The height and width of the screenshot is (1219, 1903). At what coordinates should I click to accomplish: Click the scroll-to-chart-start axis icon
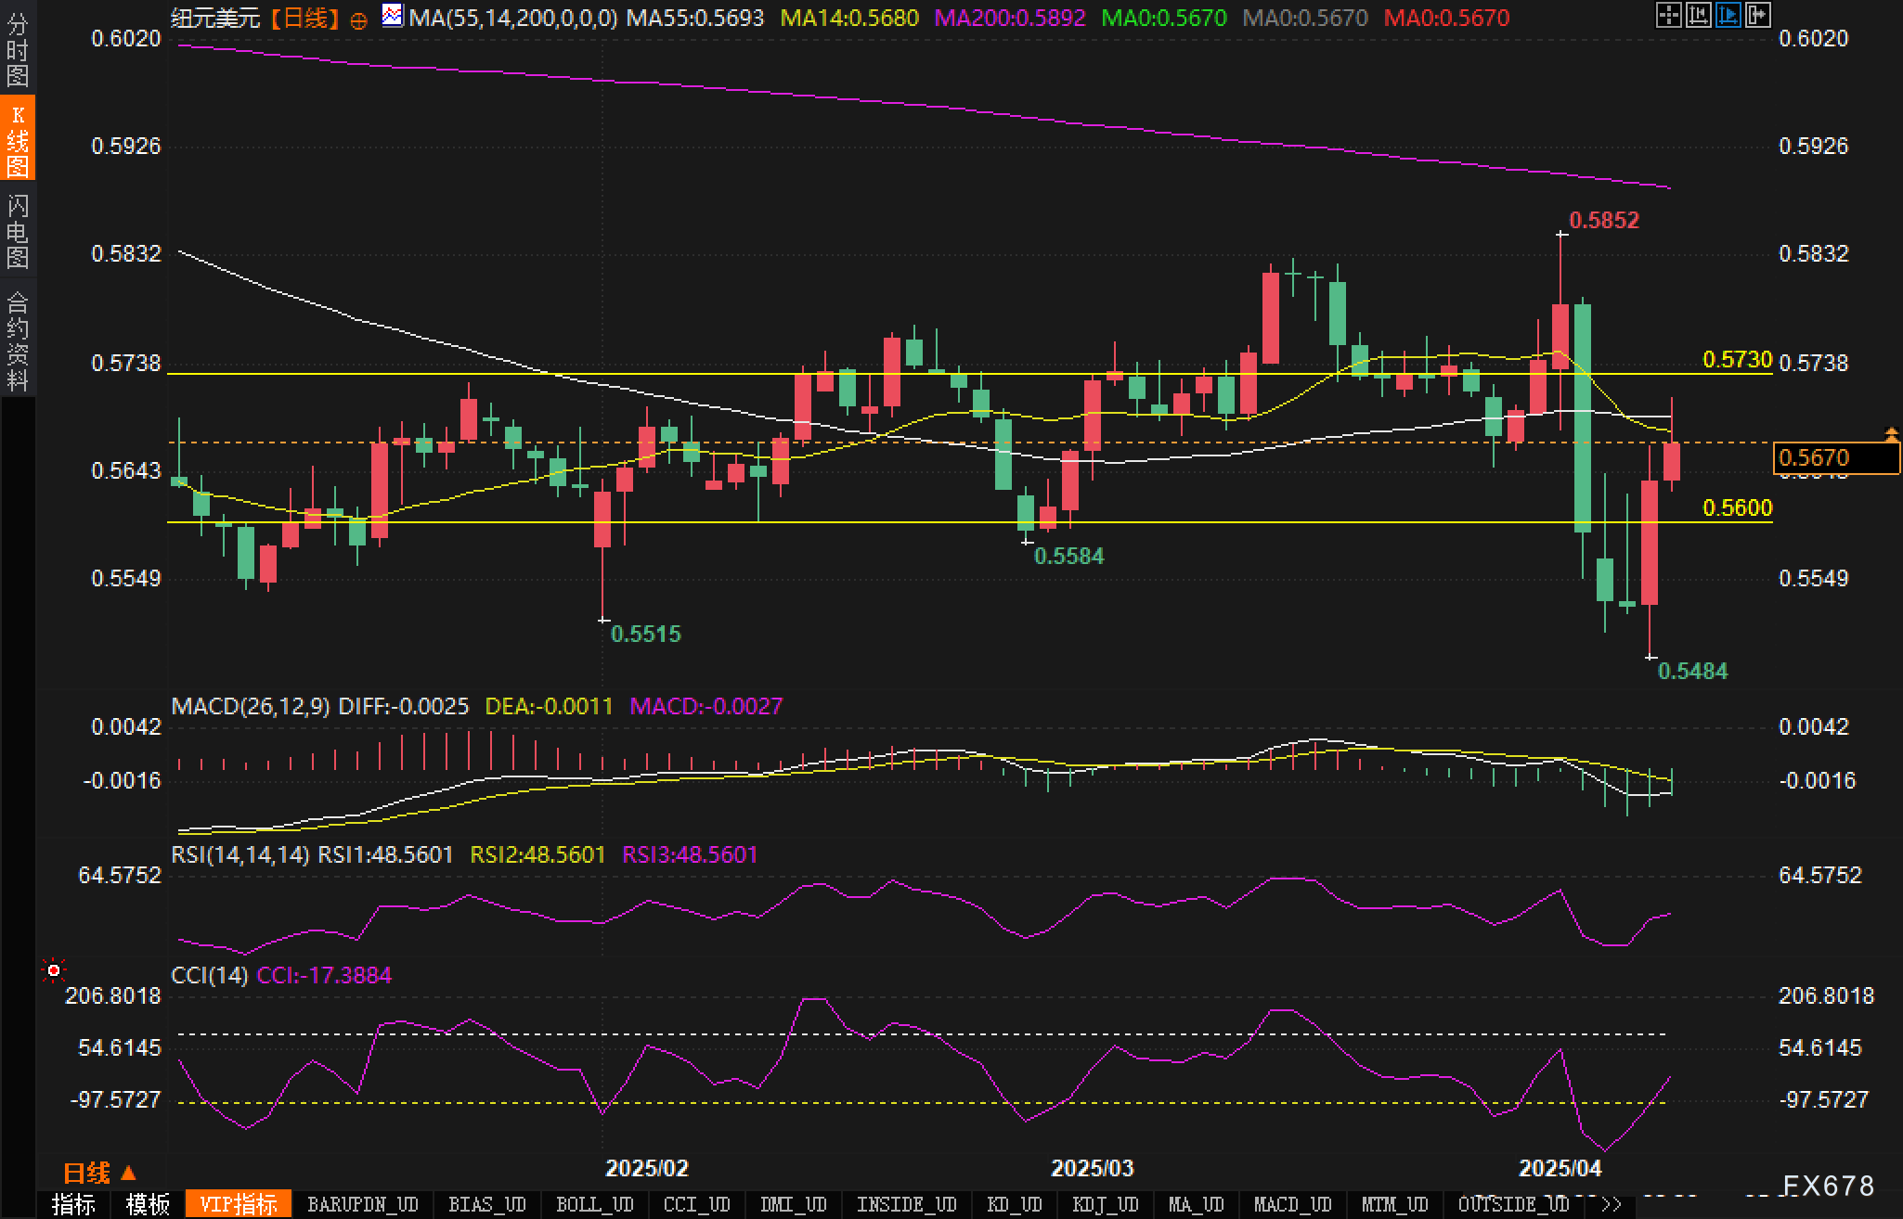click(1698, 15)
